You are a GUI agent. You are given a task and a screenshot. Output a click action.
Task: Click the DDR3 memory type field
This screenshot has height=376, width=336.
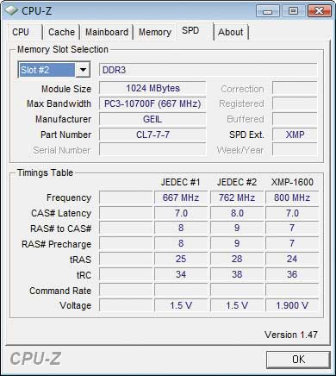(x=208, y=70)
